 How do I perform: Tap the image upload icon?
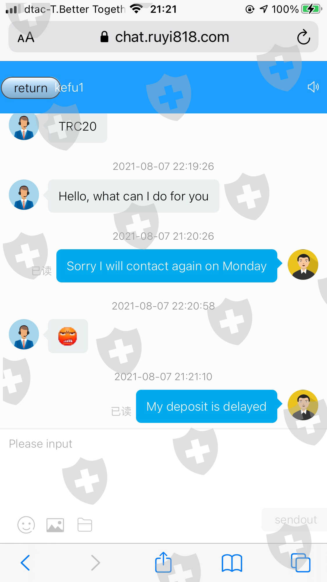(55, 525)
